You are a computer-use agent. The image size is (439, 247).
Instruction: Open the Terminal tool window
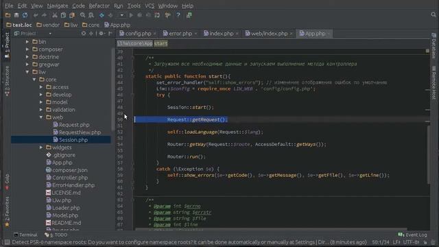point(25,235)
